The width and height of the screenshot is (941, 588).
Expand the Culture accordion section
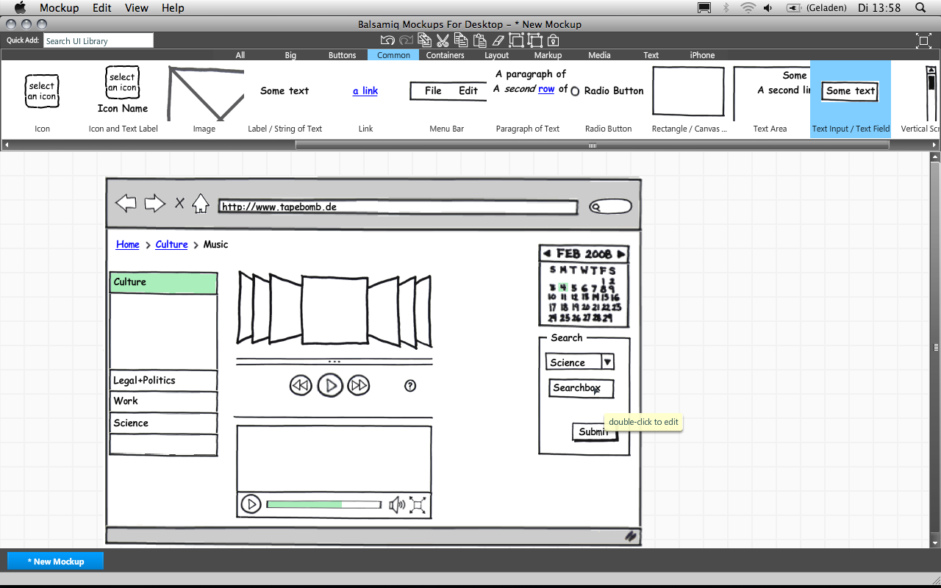click(x=163, y=282)
